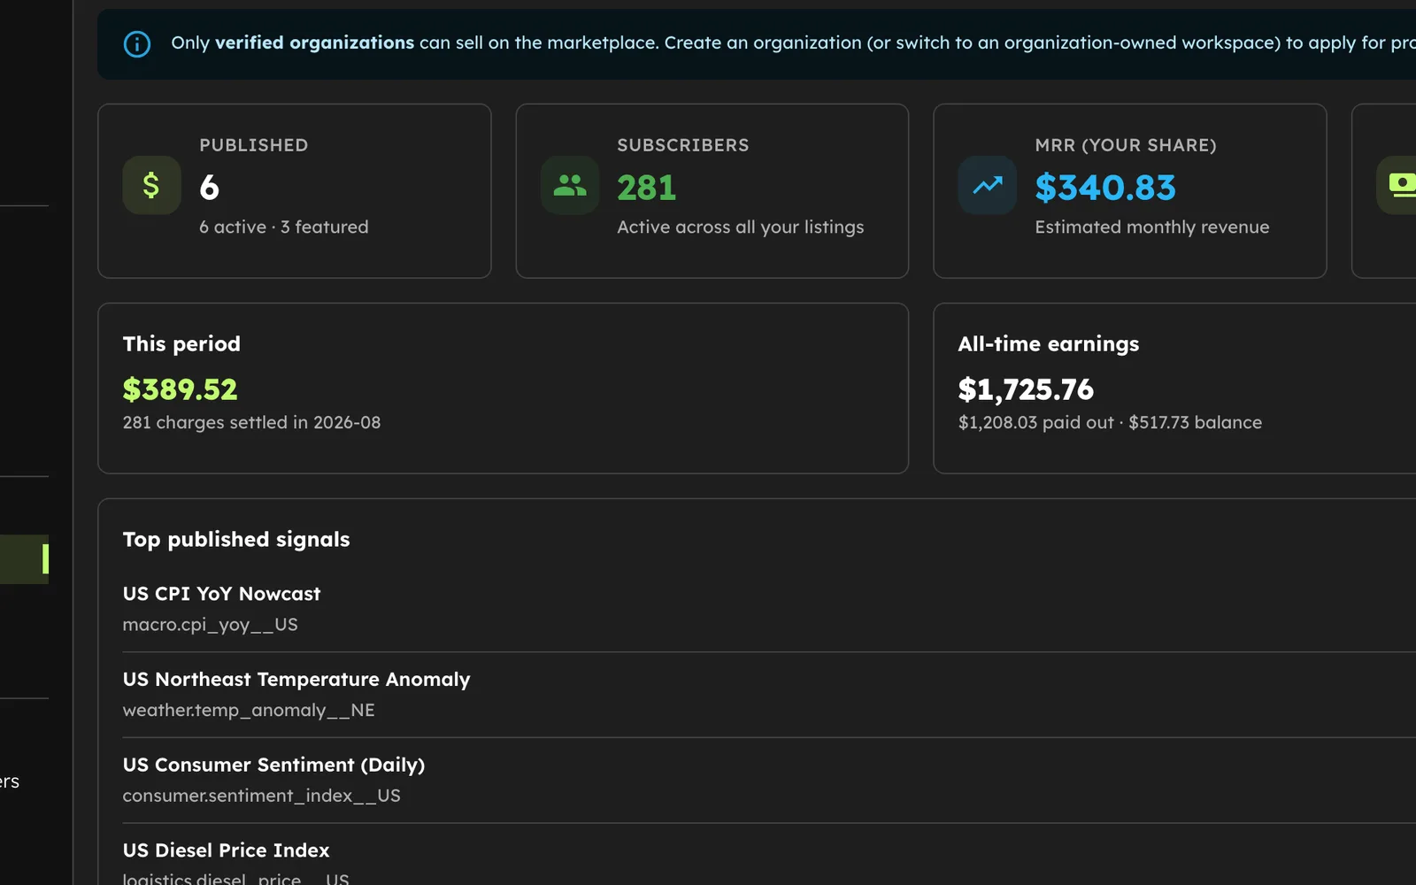1416x885 pixels.
Task: Click 'Estimated monthly revenue' caption
Action: (1151, 227)
